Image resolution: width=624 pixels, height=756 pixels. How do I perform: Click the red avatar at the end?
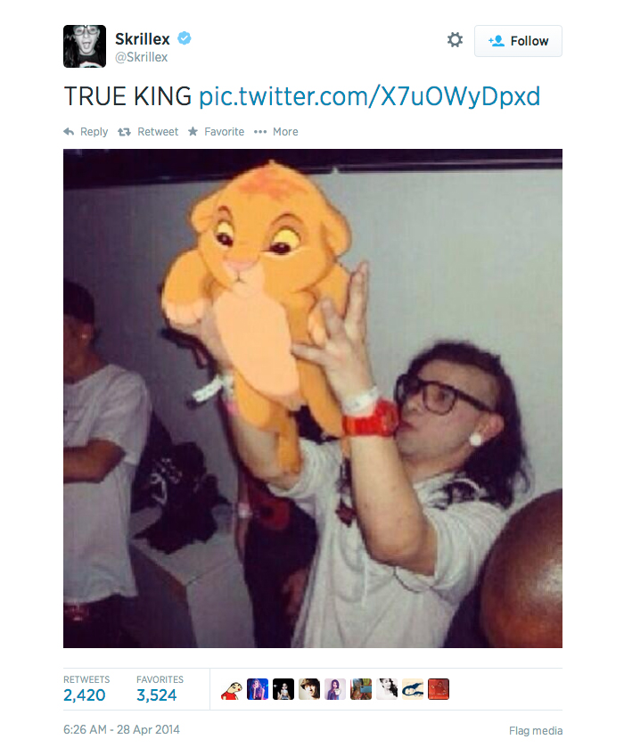(439, 689)
